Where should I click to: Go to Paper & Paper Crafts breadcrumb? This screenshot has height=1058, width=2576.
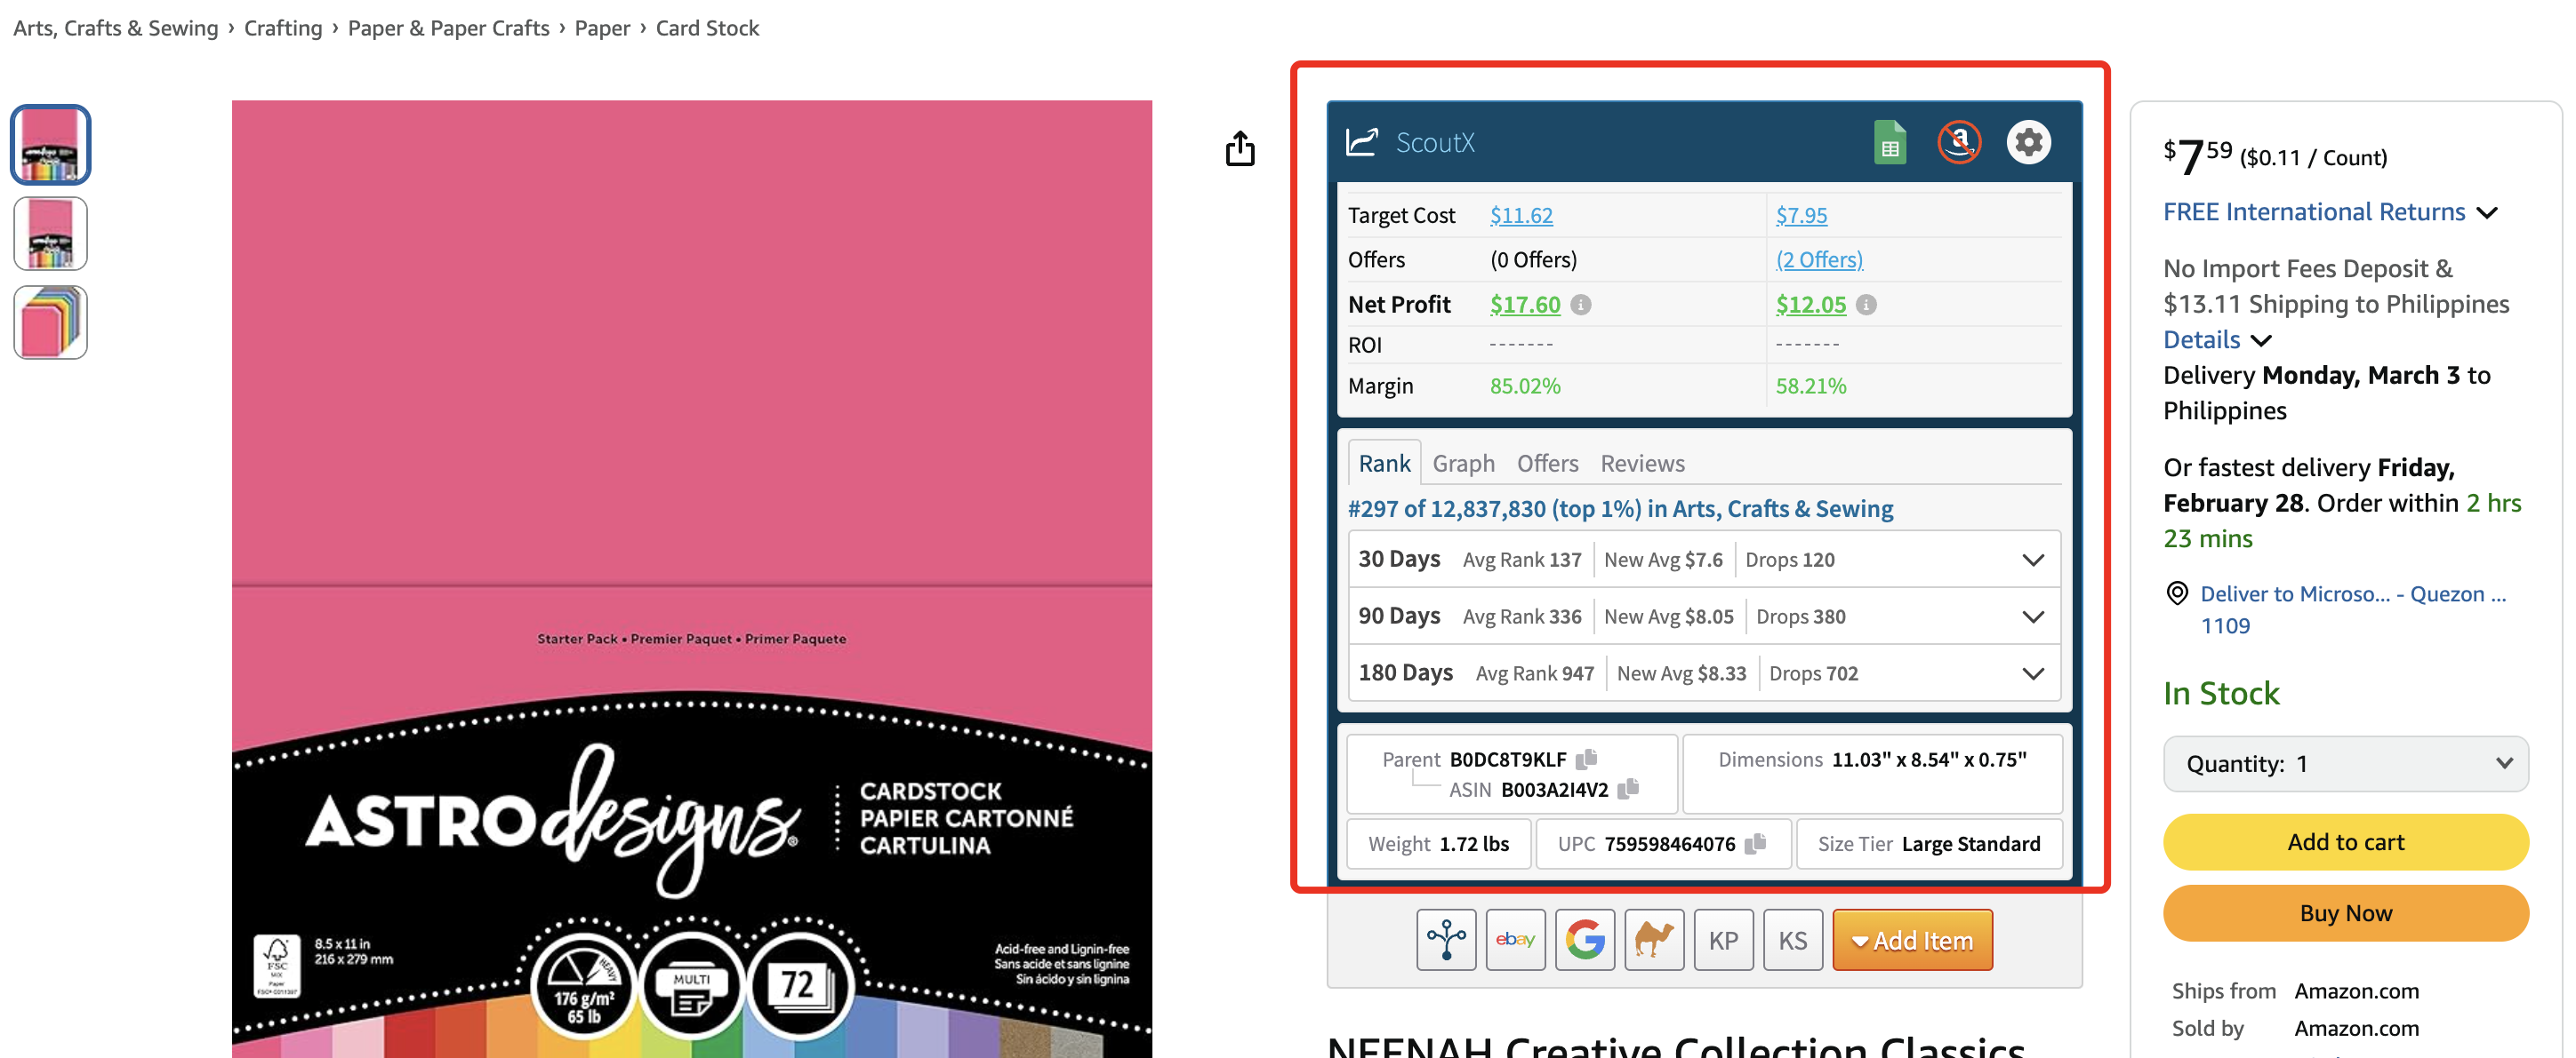448,28
